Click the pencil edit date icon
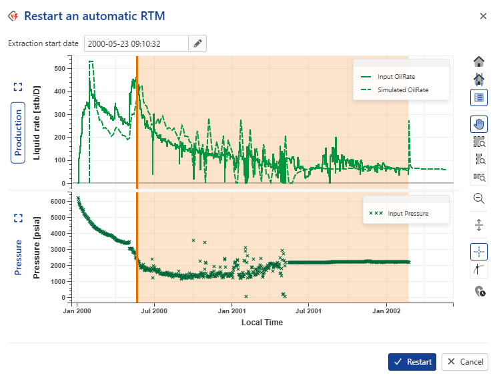Screen dimensions: 493x376 tap(197, 44)
